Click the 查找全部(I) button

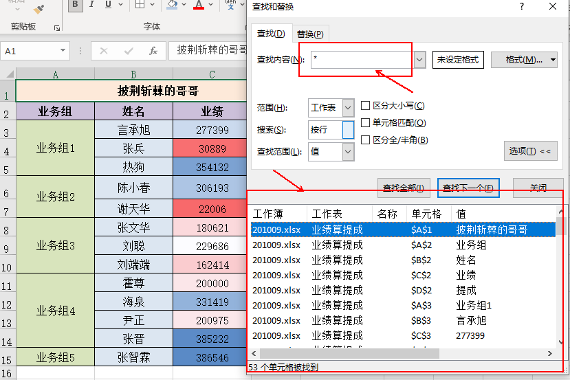[404, 188]
